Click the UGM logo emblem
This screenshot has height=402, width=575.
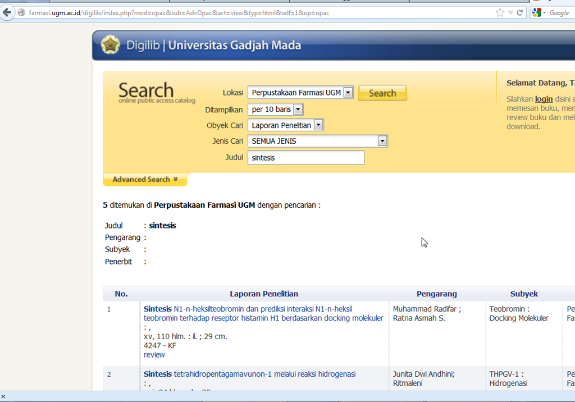[111, 45]
